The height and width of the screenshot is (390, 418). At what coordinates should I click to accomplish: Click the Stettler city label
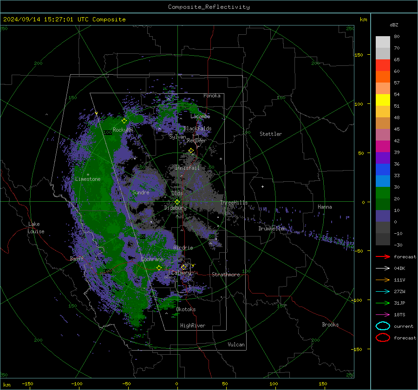coord(271,134)
